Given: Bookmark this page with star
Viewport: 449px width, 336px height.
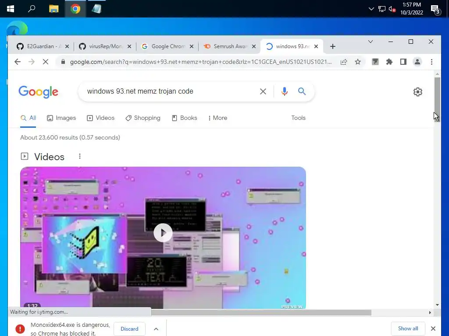Looking at the screenshot, I should click(358, 62).
